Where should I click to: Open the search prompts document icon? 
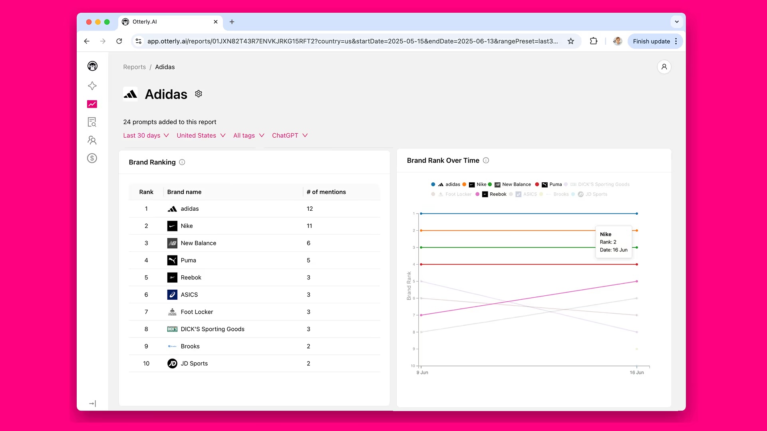[x=92, y=122]
